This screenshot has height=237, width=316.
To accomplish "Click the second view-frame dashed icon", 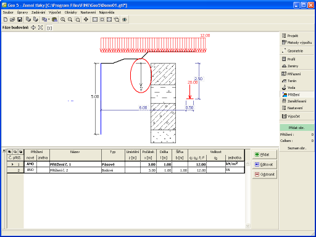I will (x=102, y=20).
